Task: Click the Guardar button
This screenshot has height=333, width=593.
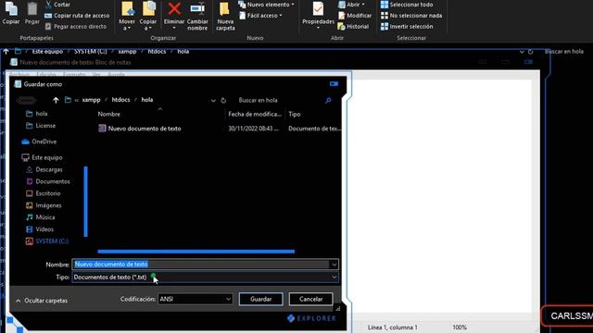Action: [x=261, y=299]
